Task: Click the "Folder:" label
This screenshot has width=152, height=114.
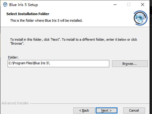Action: (x=13, y=57)
